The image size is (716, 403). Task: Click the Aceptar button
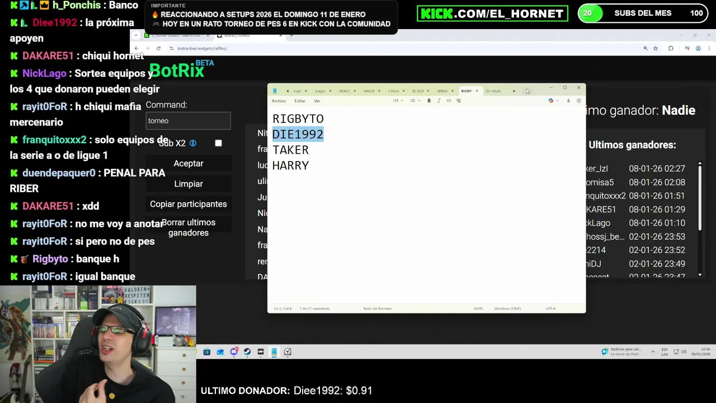(x=189, y=163)
